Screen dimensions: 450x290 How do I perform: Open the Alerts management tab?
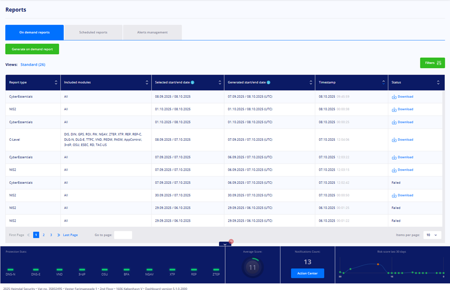tap(153, 33)
